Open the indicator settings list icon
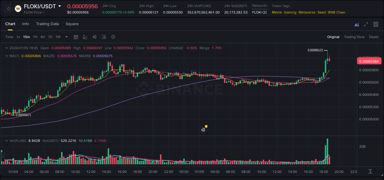This screenshot has height=180, width=384. pyautogui.click(x=104, y=37)
